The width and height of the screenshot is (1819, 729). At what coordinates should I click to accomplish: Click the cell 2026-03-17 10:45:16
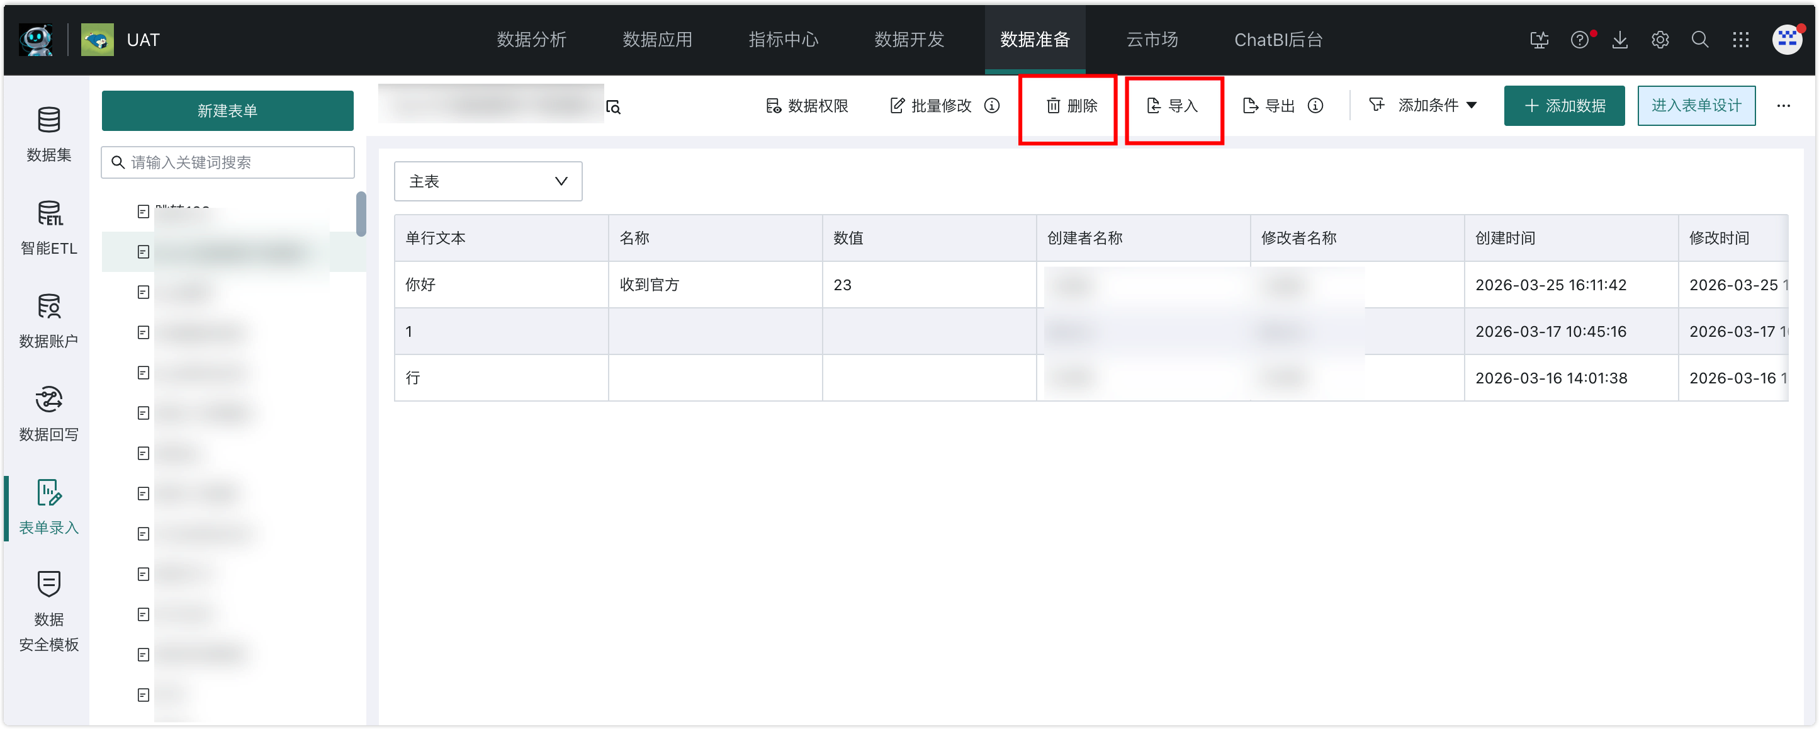(1571, 331)
